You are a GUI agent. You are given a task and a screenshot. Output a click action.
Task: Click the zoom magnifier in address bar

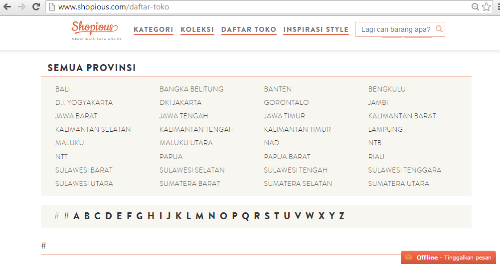[x=476, y=7]
